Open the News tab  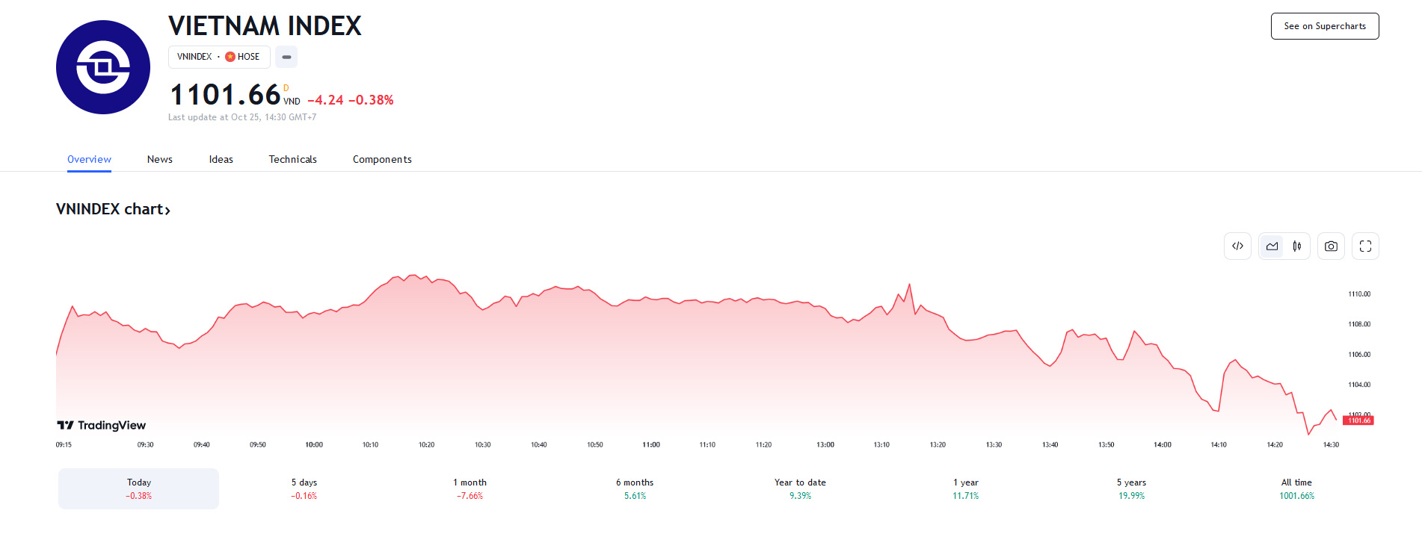coord(160,159)
